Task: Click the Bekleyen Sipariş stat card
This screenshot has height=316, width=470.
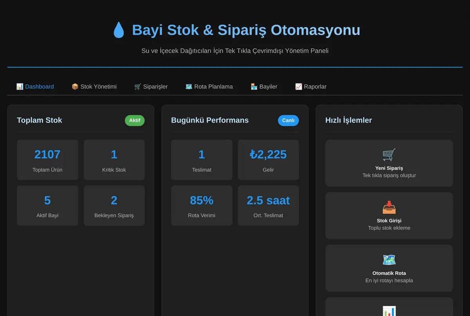Action: point(114,206)
